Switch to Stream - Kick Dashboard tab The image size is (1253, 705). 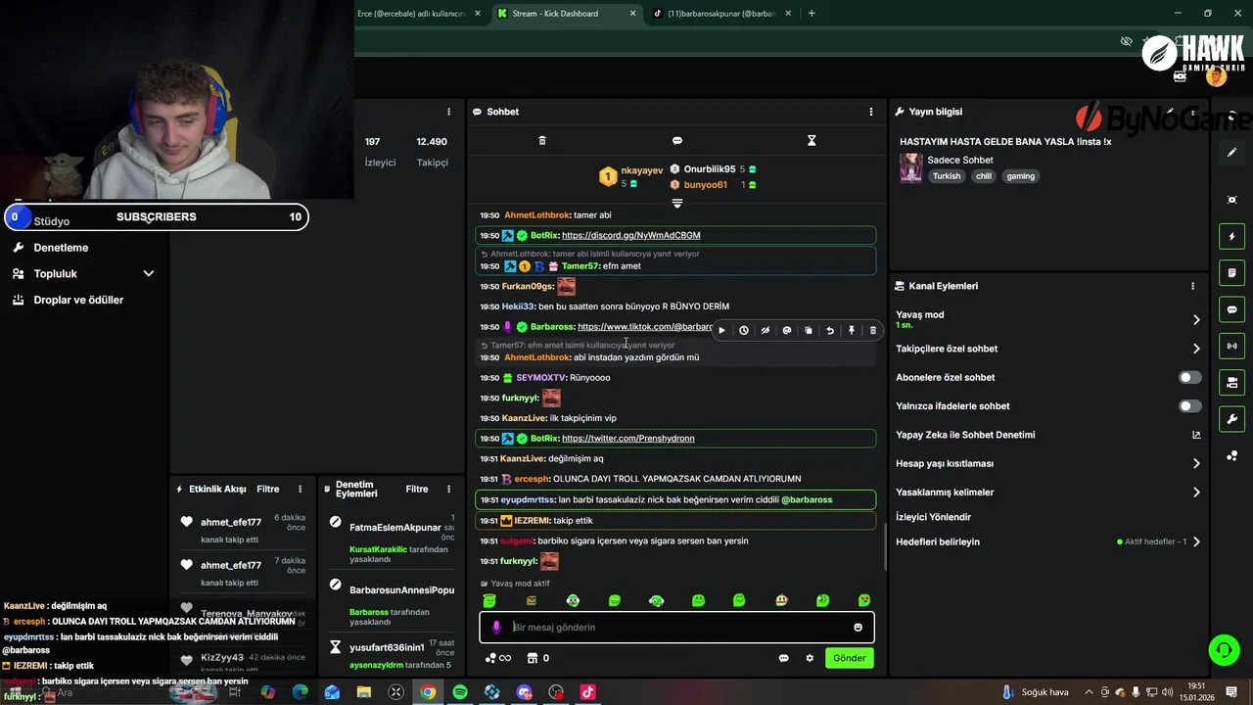566,14
